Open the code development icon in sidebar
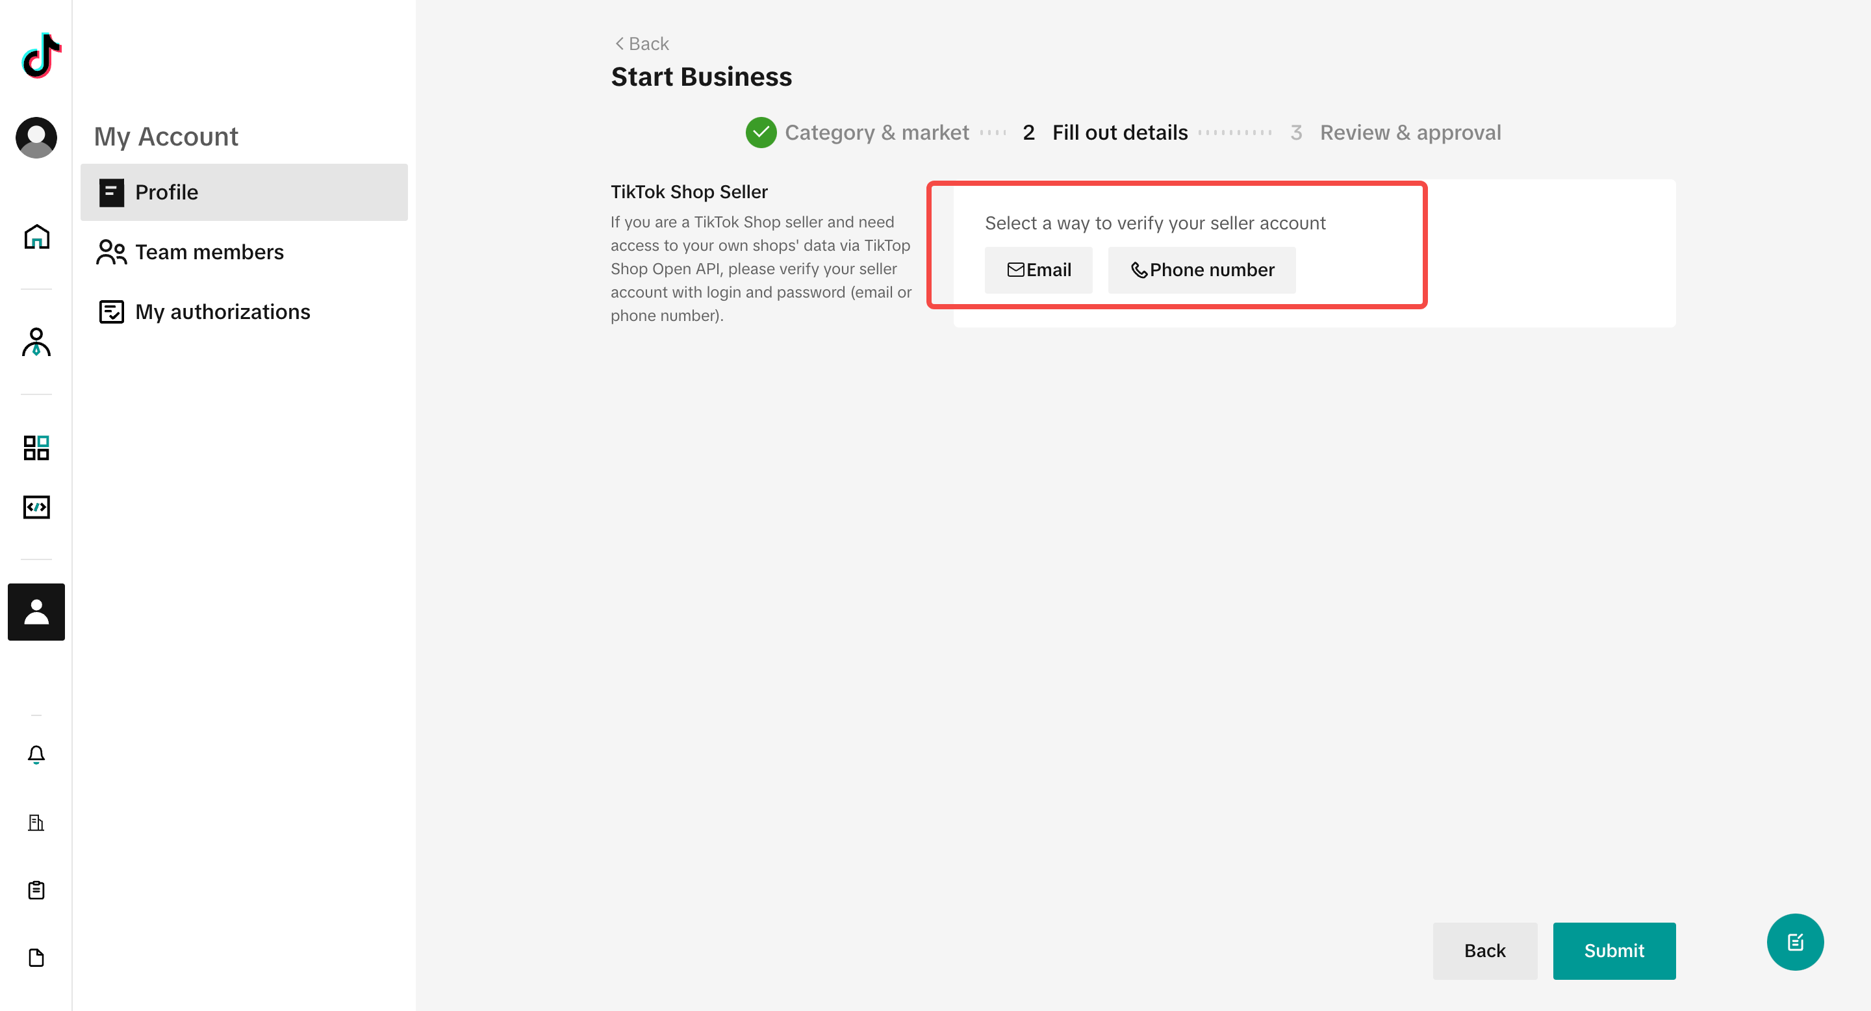 tap(36, 507)
